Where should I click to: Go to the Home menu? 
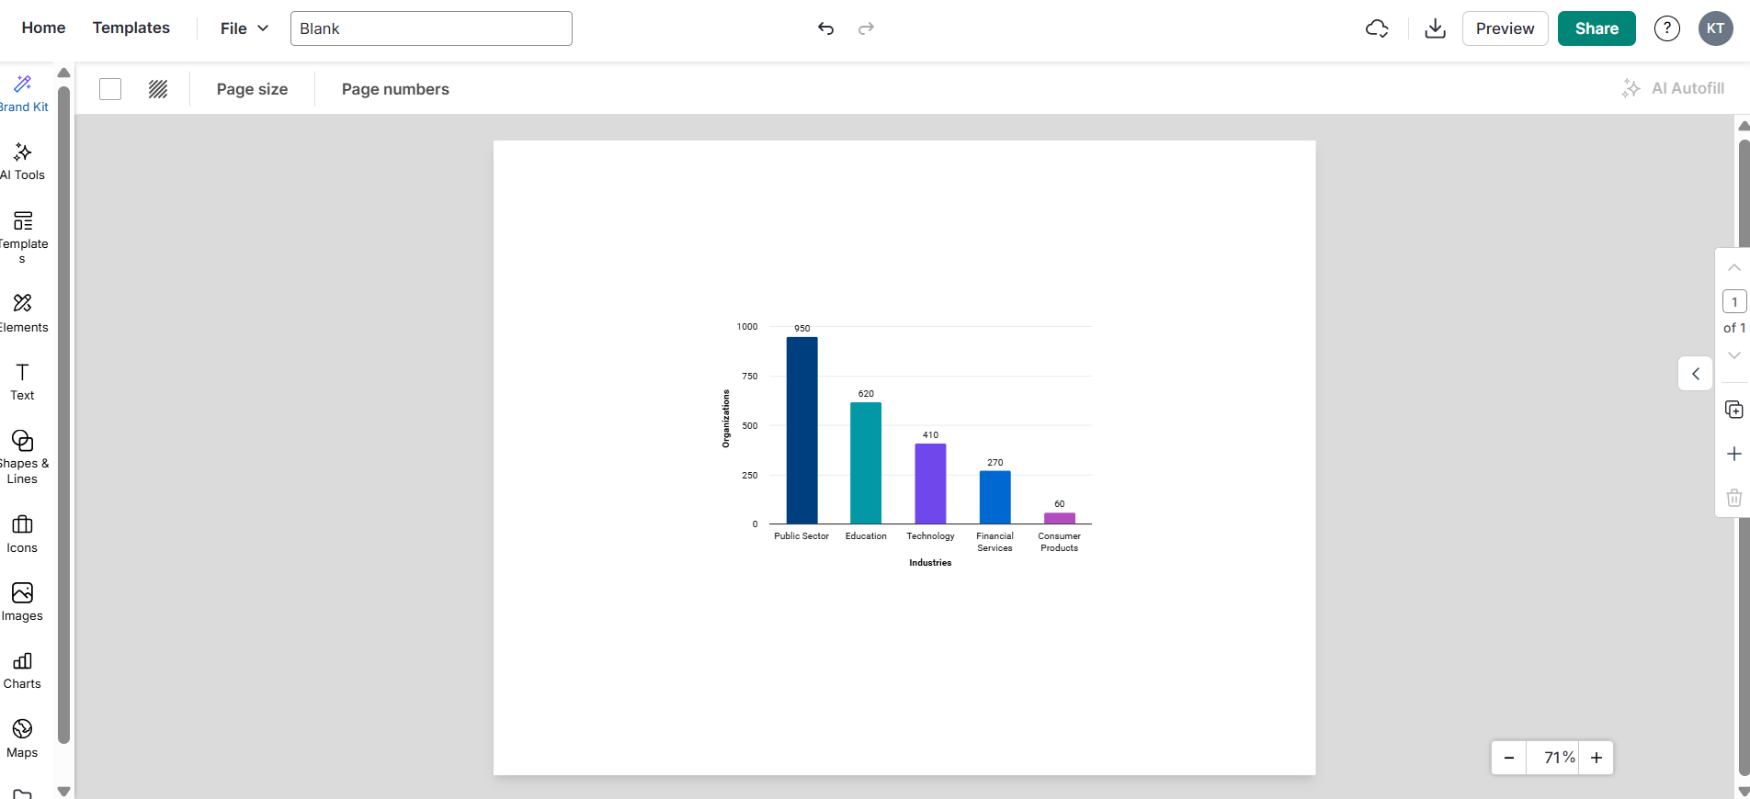coord(43,28)
